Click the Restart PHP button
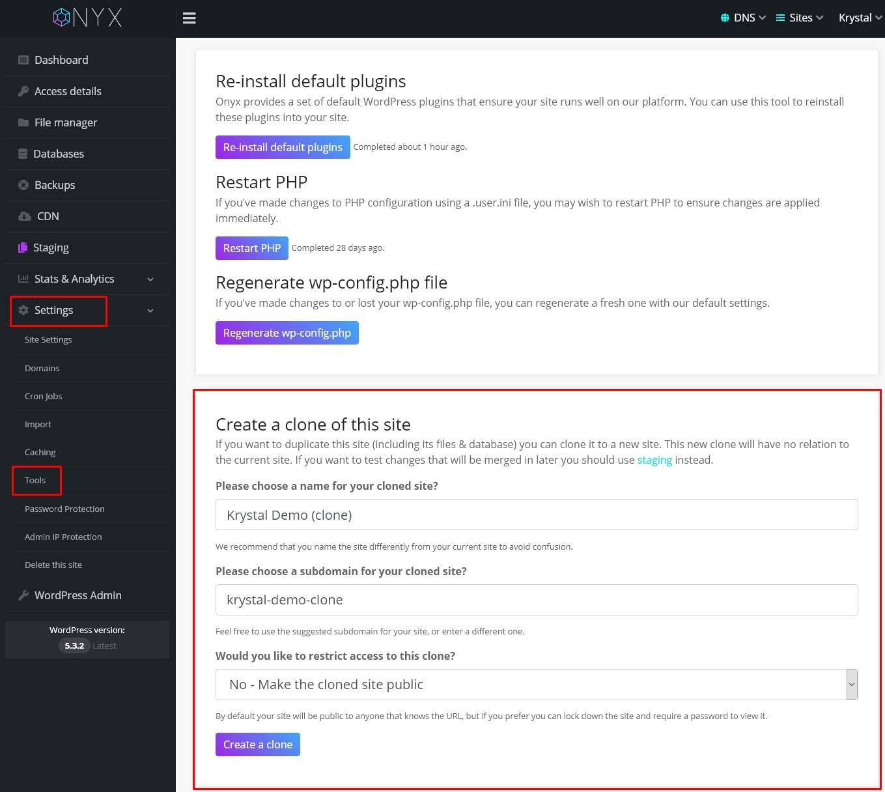 (x=252, y=248)
